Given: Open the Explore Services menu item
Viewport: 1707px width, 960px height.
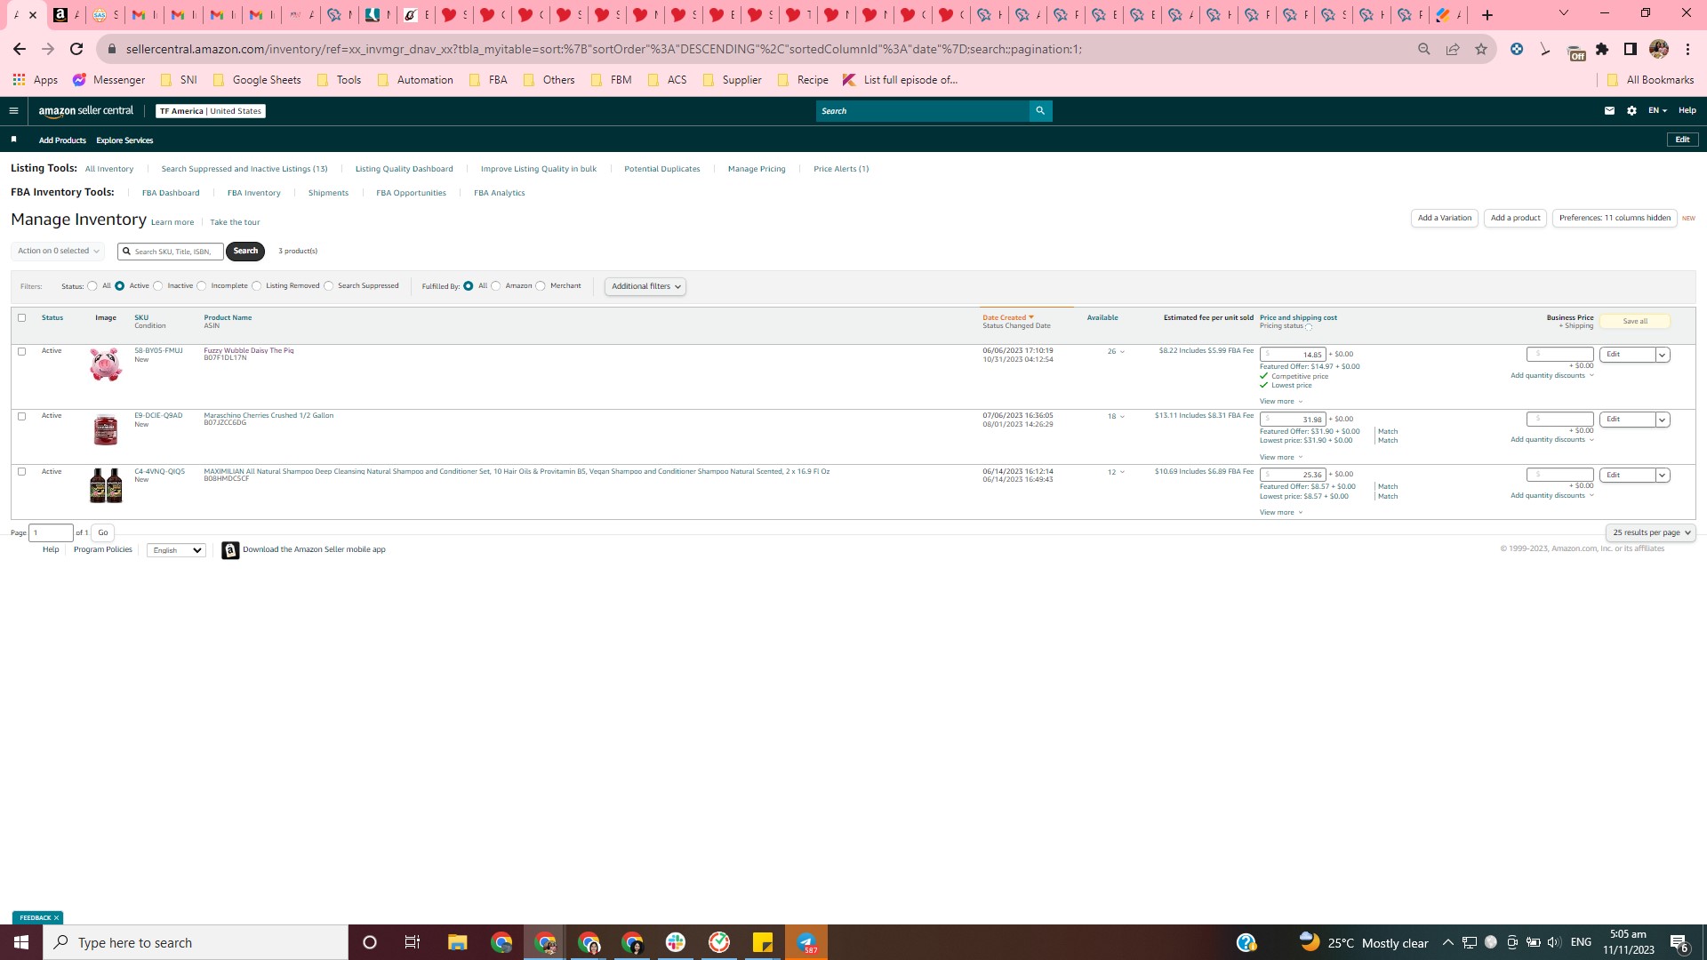Looking at the screenshot, I should (124, 140).
